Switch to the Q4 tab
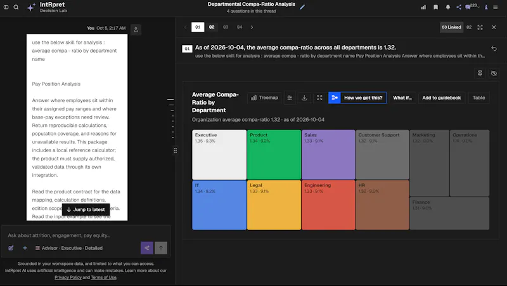Image resolution: width=507 pixels, height=286 pixels. (240, 27)
